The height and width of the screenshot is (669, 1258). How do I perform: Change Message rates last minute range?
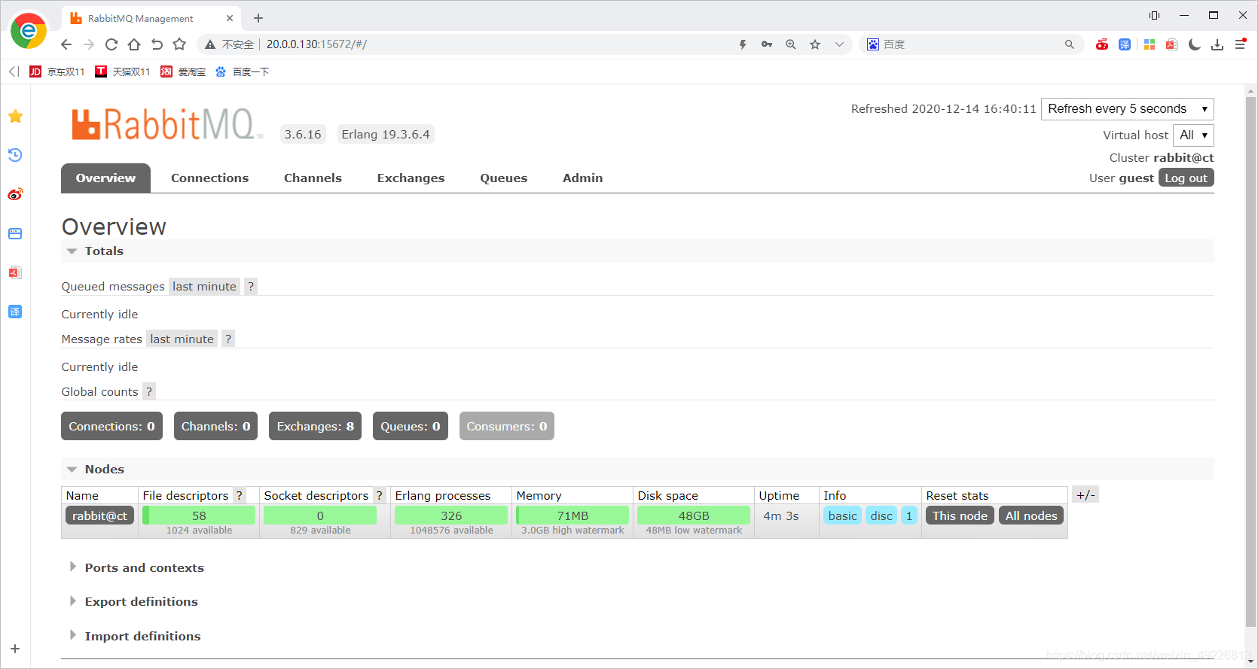click(x=182, y=339)
